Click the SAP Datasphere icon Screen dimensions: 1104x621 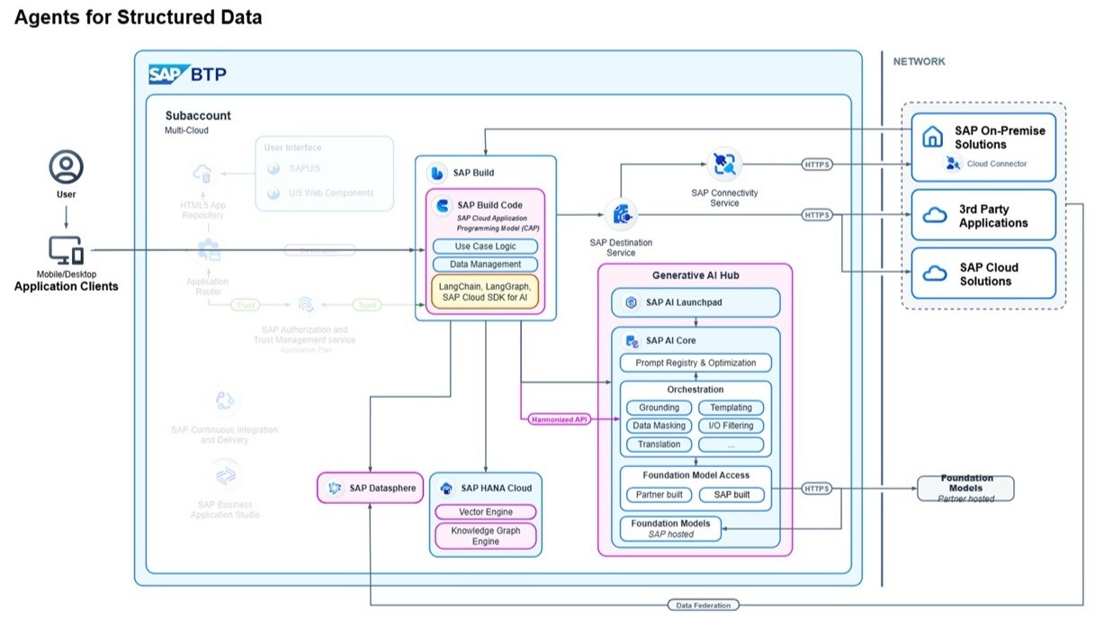pyautogui.click(x=336, y=488)
